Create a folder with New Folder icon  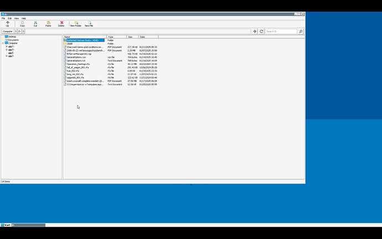76,23
